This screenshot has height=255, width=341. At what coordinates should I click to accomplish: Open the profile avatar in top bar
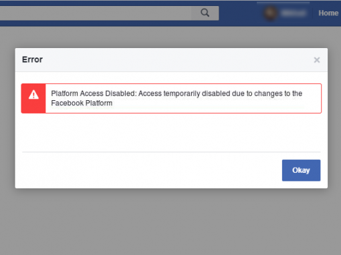click(270, 13)
